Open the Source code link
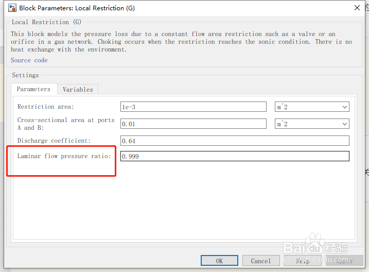The width and height of the screenshot is (369, 272). (29, 60)
